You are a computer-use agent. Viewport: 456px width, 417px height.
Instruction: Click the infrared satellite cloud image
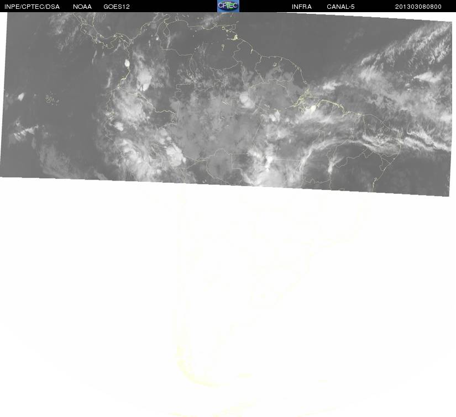click(226, 104)
